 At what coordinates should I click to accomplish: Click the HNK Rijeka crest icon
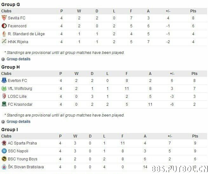coord(4,41)
